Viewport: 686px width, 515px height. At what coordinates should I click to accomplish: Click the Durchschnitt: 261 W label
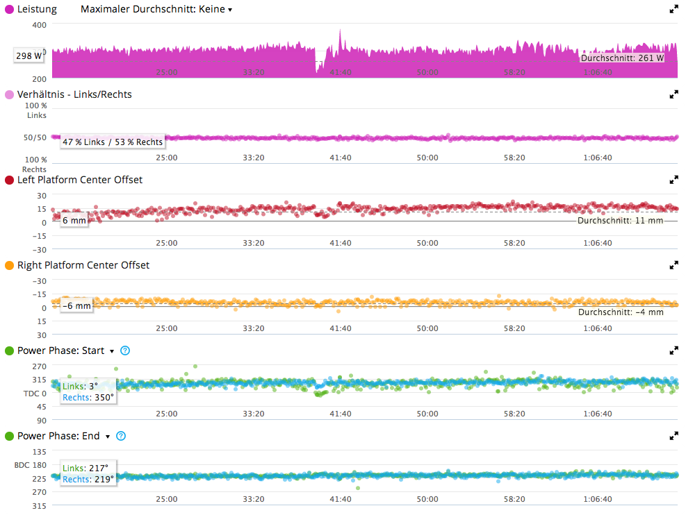(x=622, y=58)
